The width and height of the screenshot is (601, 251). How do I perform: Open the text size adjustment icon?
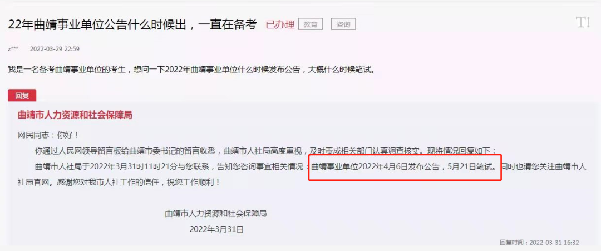[x=583, y=23]
